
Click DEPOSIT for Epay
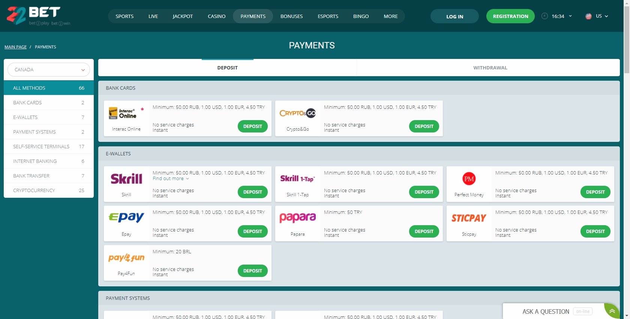253,231
